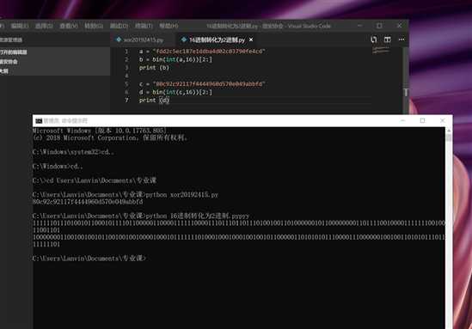Click line 7 print (d)

[154, 101]
